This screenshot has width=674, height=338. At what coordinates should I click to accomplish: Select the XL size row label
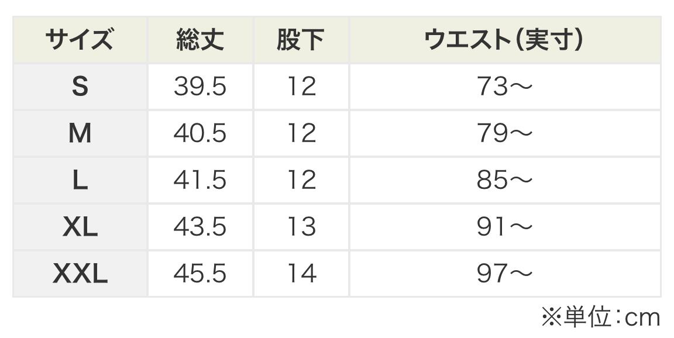coord(80,227)
